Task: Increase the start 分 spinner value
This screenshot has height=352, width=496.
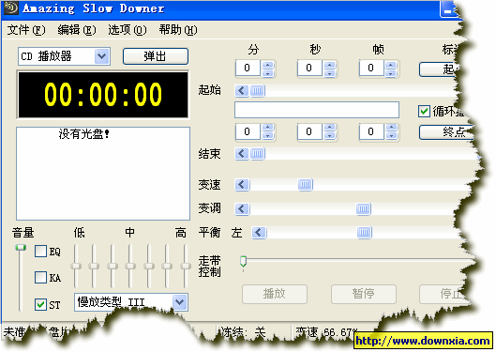Action: coord(268,65)
